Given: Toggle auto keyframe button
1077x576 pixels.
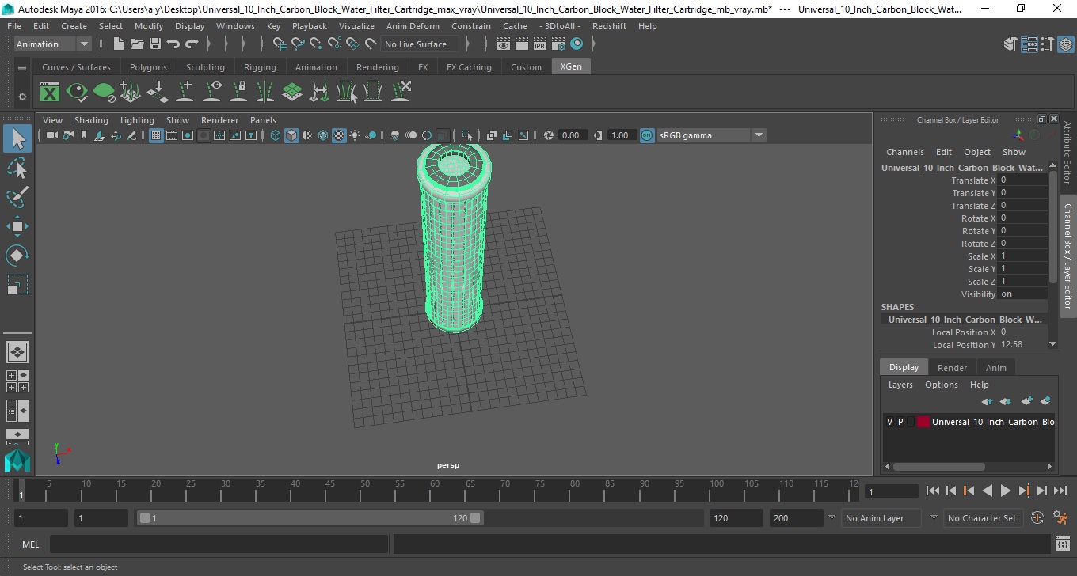Looking at the screenshot, I should pyautogui.click(x=1038, y=517).
